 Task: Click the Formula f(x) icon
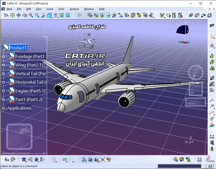(7, 160)
